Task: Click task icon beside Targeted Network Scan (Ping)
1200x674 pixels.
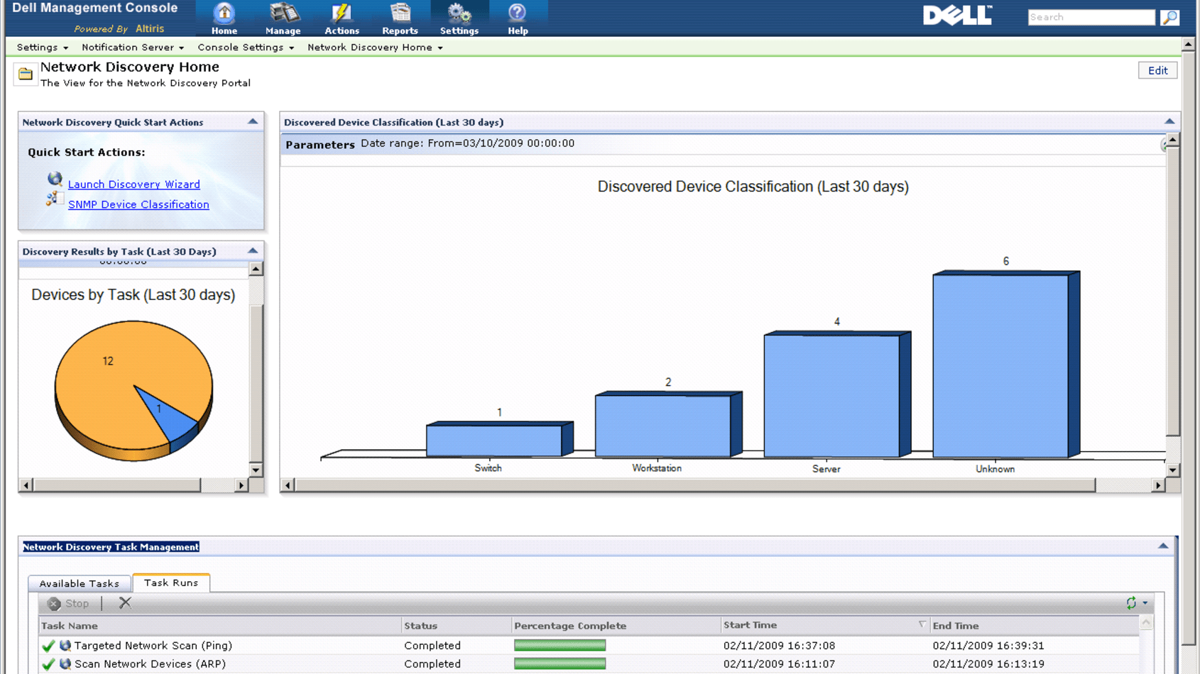Action: (x=65, y=646)
